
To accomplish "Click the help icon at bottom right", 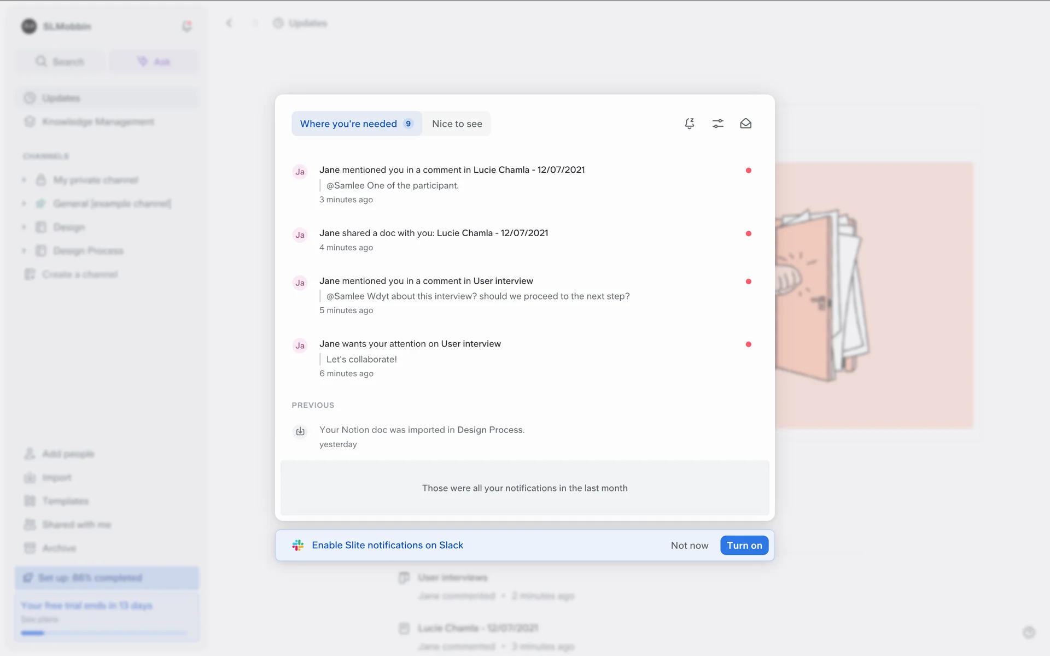I will [1029, 632].
